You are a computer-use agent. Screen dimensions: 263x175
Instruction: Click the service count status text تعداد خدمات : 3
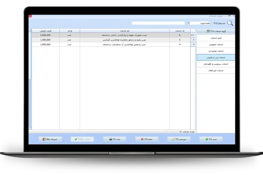(187, 132)
